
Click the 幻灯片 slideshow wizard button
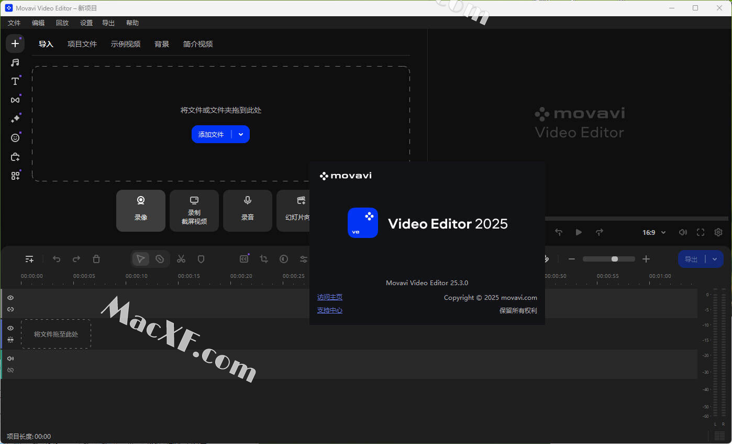tap(293, 211)
